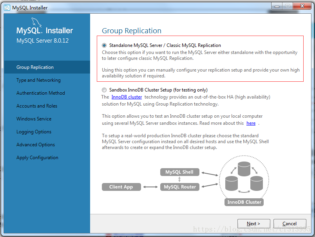Screen dimensions: 315x237
Task: Click the MySQL dolphin logo
Action: [x=36, y=22]
